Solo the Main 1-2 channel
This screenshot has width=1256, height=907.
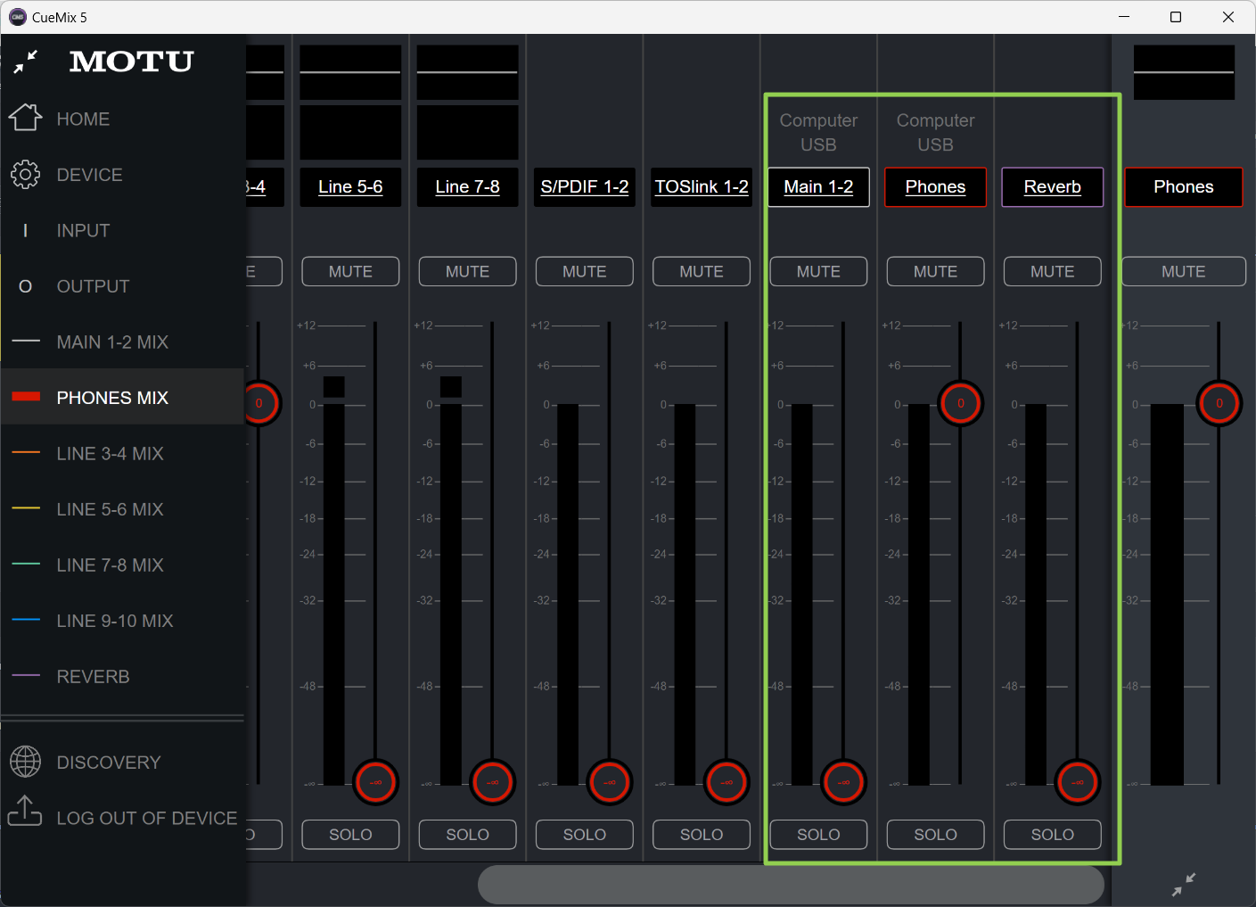click(818, 835)
